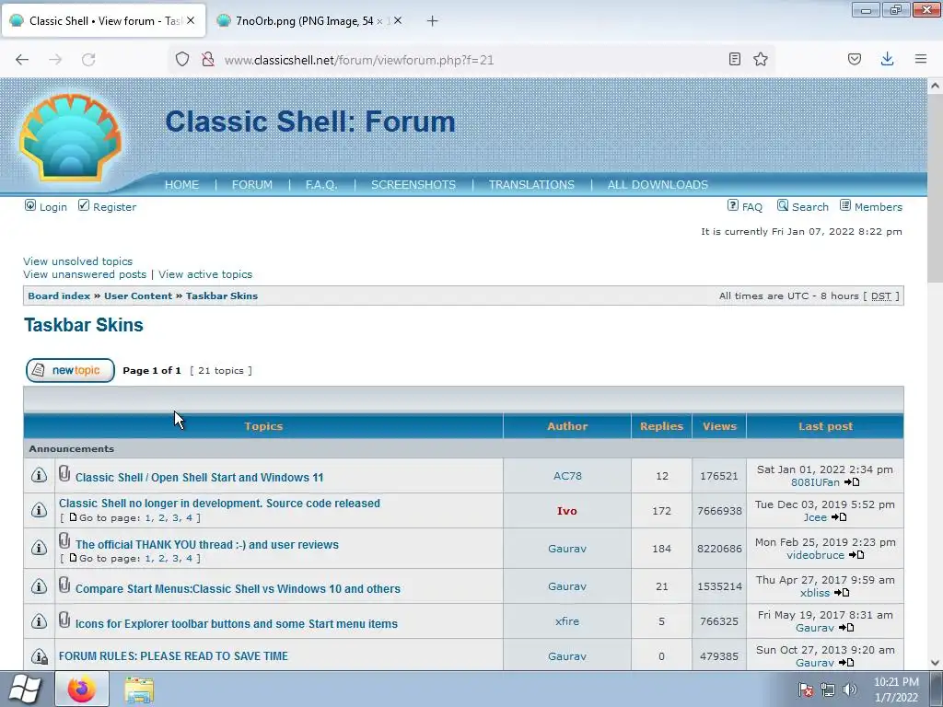
Task: Click the Login link
Action: point(52,207)
